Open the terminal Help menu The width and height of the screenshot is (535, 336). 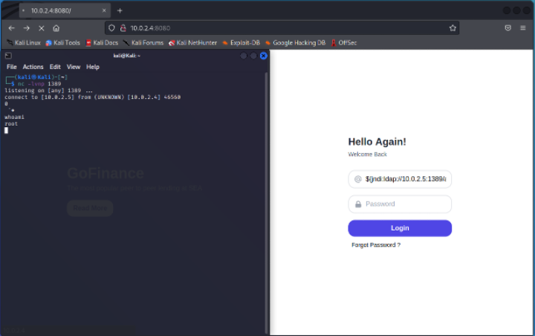click(x=92, y=67)
